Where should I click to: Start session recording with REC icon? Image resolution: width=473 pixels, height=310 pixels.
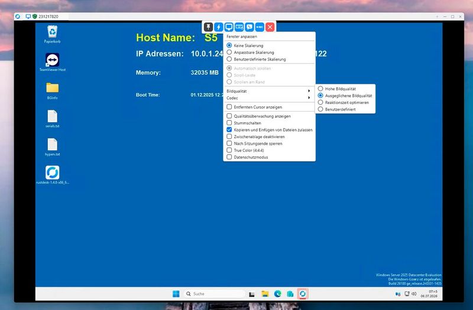(x=260, y=27)
